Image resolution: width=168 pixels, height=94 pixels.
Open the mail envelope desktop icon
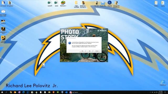(3, 13)
